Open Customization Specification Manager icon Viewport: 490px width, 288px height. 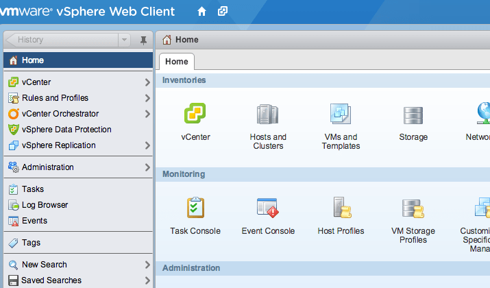(x=482, y=207)
